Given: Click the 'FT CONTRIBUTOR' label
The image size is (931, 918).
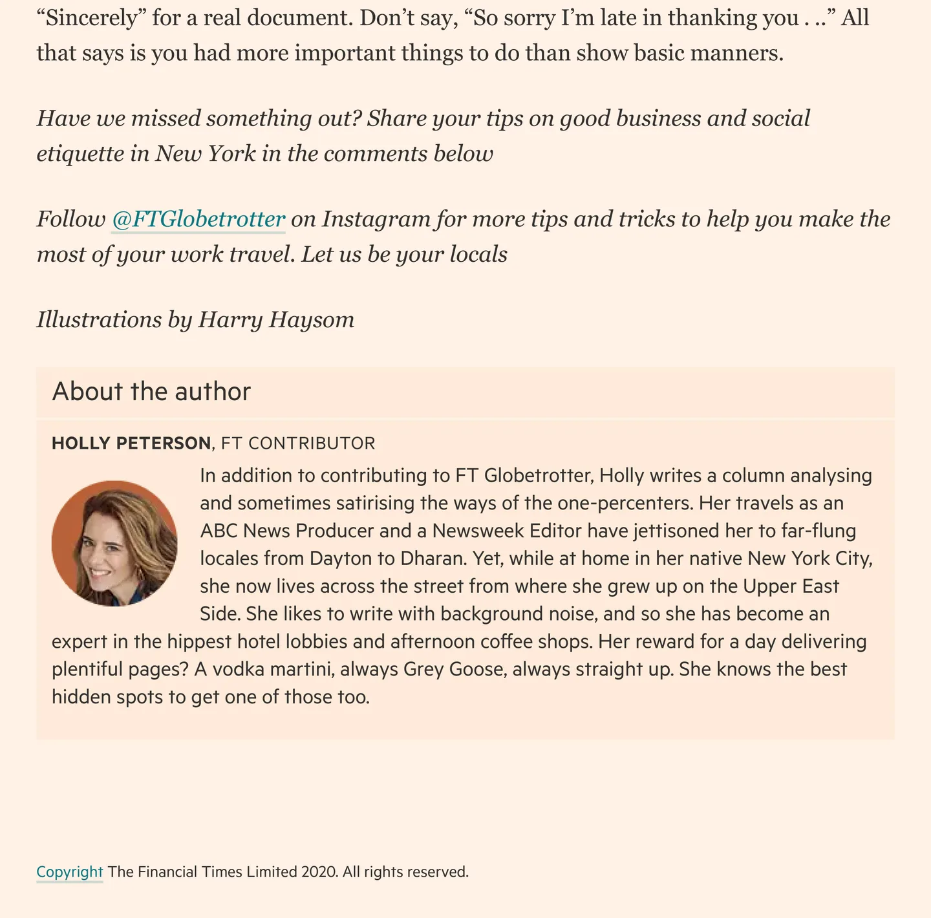Looking at the screenshot, I should (x=298, y=443).
